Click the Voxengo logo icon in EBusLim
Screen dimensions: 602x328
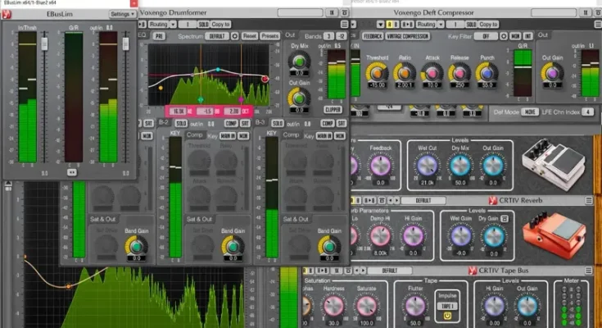point(7,14)
